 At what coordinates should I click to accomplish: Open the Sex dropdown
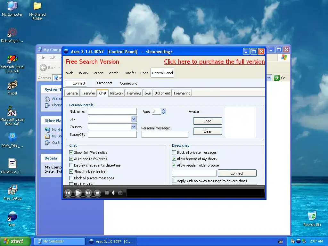tap(134, 119)
